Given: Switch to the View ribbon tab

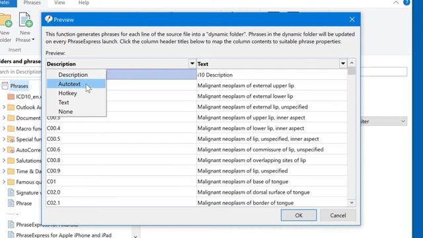Looking at the screenshot, I should (59, 3).
